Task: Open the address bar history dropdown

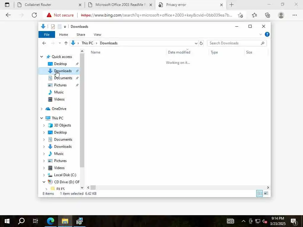Action: [196, 43]
